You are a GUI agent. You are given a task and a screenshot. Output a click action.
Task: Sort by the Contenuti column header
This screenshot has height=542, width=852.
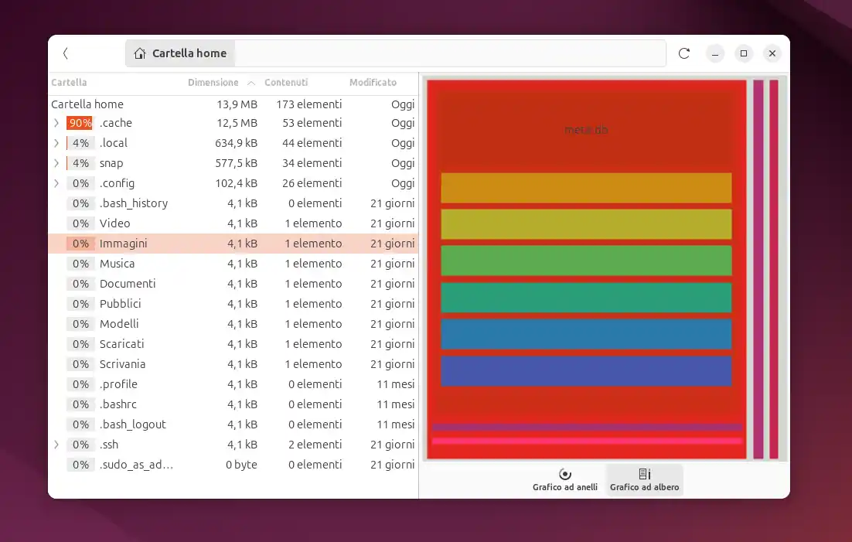point(286,83)
